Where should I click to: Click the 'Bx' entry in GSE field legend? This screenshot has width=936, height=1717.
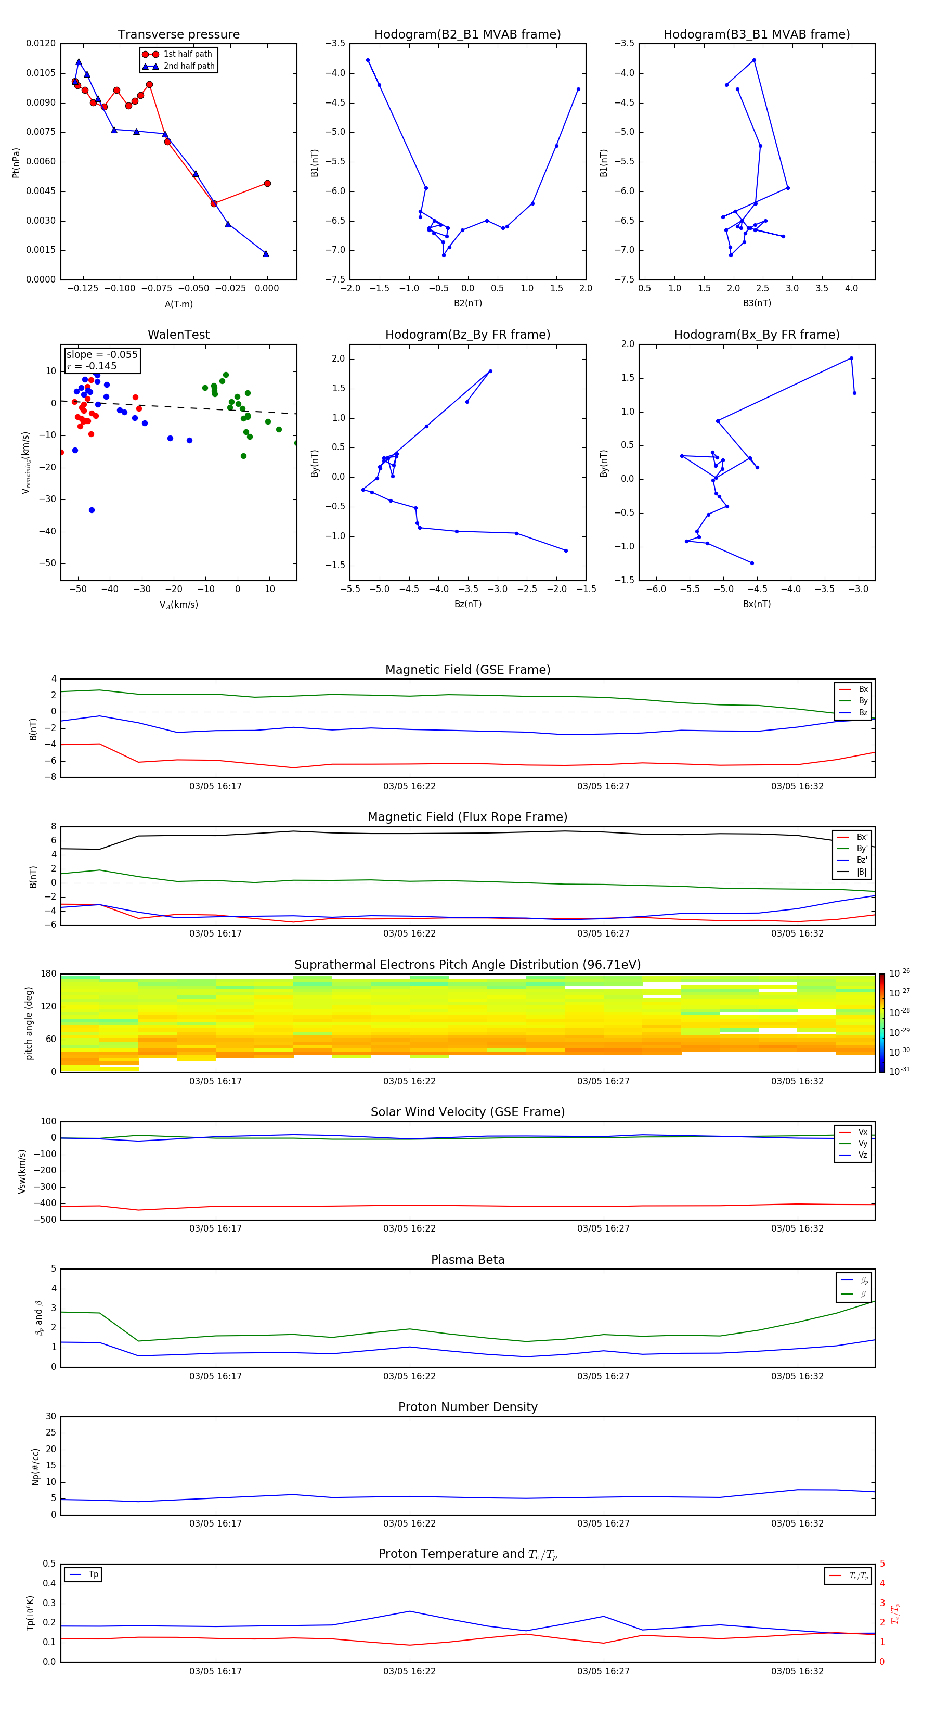coord(854,689)
